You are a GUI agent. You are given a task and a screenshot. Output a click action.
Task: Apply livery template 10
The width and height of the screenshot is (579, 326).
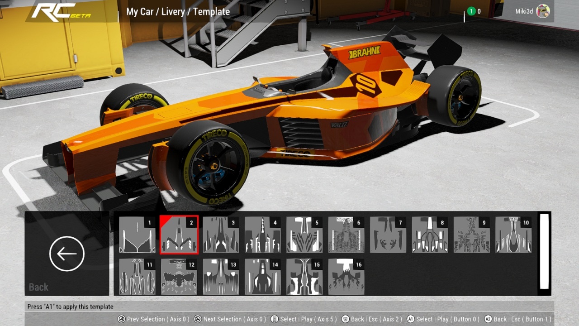[513, 235]
